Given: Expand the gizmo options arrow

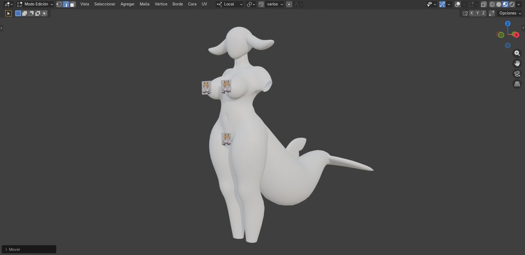Looking at the screenshot, I should coord(449,4).
